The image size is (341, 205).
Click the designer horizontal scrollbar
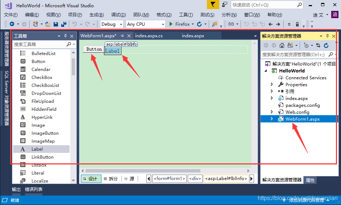[143, 171]
